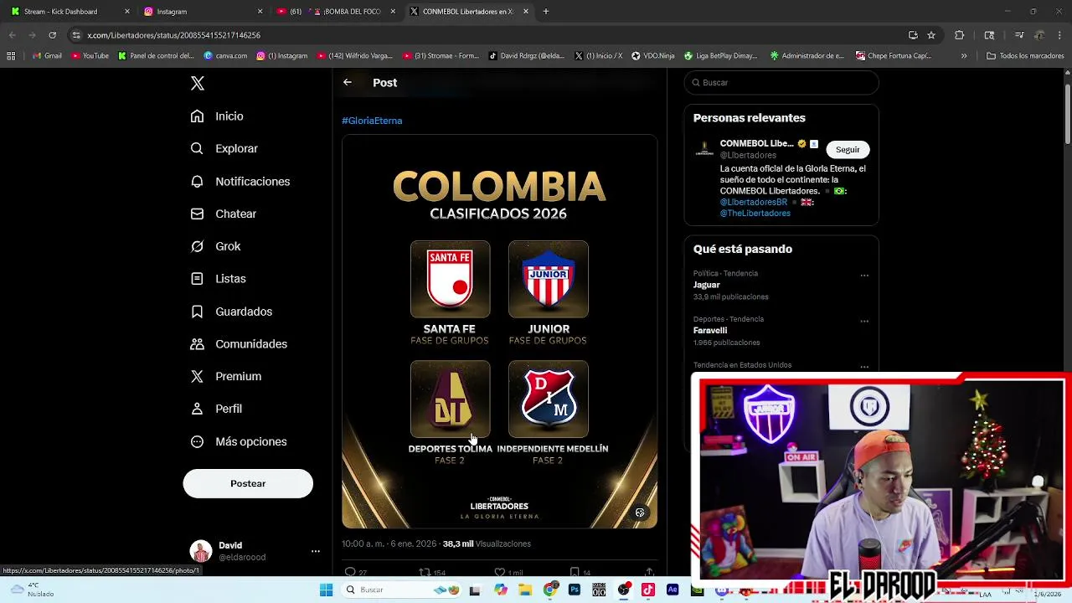Open Grok from the sidebar
The width and height of the screenshot is (1072, 603).
coord(215,246)
